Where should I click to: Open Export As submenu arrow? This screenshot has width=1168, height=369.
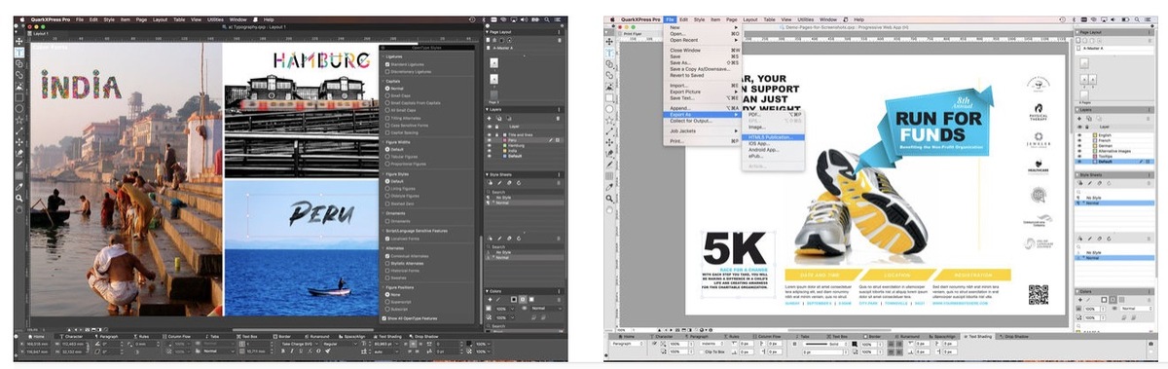tap(737, 115)
